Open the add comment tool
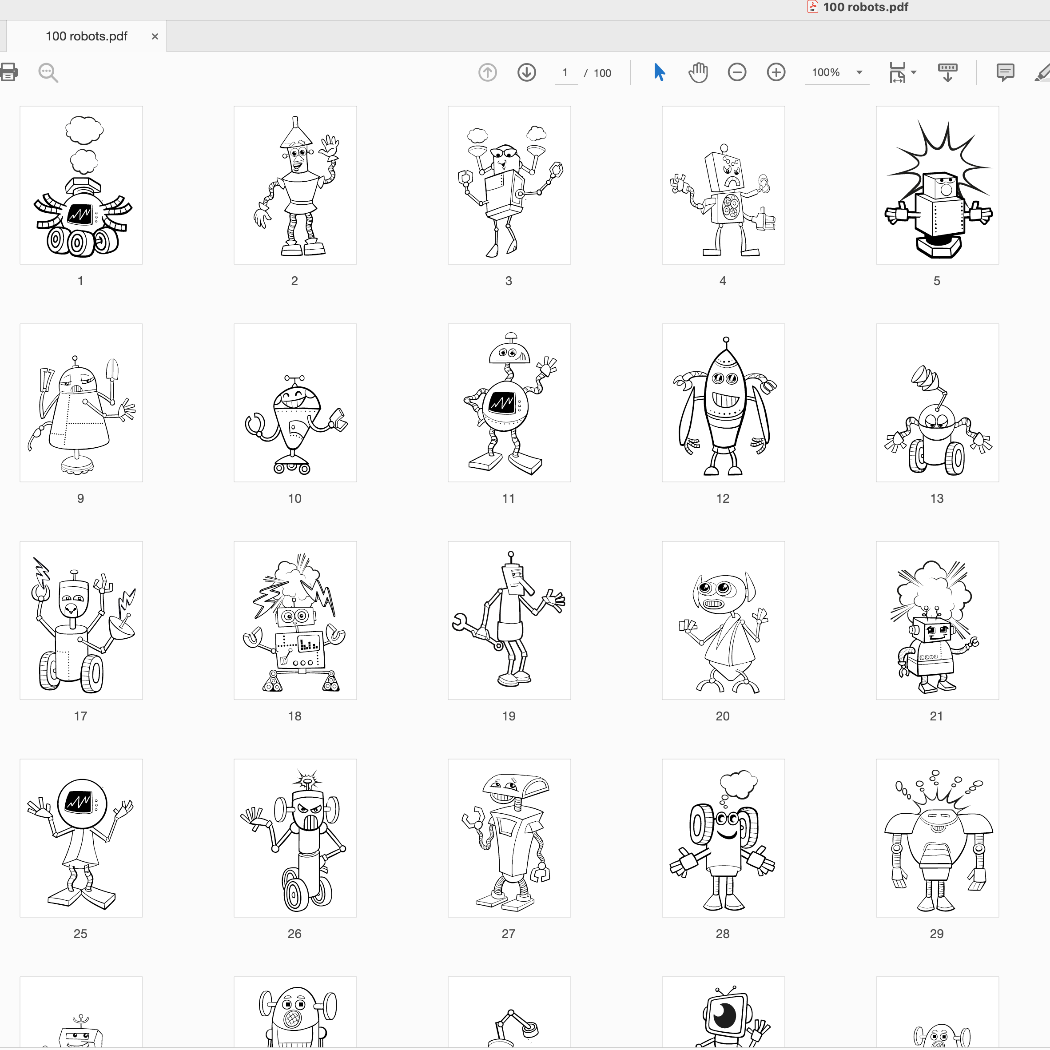Viewport: 1050px width, 1050px height. click(1005, 72)
